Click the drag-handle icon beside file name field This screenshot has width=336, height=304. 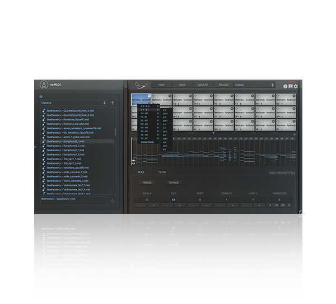point(112,200)
